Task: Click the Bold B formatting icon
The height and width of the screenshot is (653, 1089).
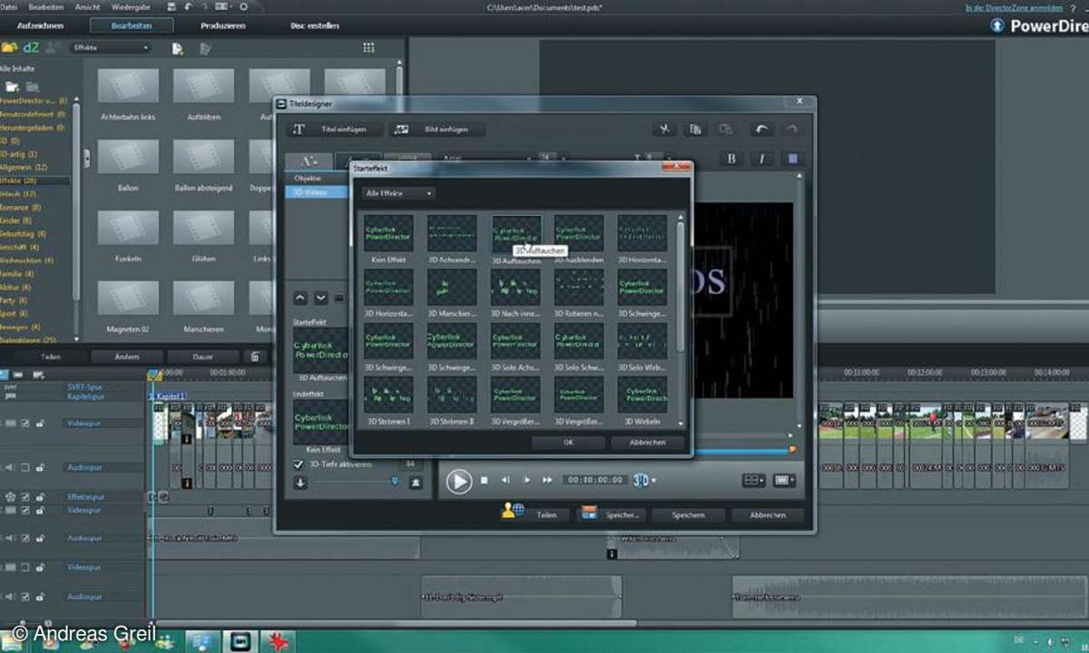Action: [x=731, y=159]
